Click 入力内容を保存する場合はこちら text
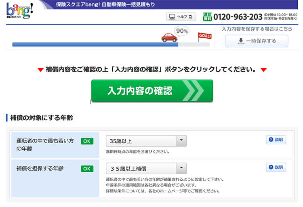 pyautogui.click(x=257, y=29)
